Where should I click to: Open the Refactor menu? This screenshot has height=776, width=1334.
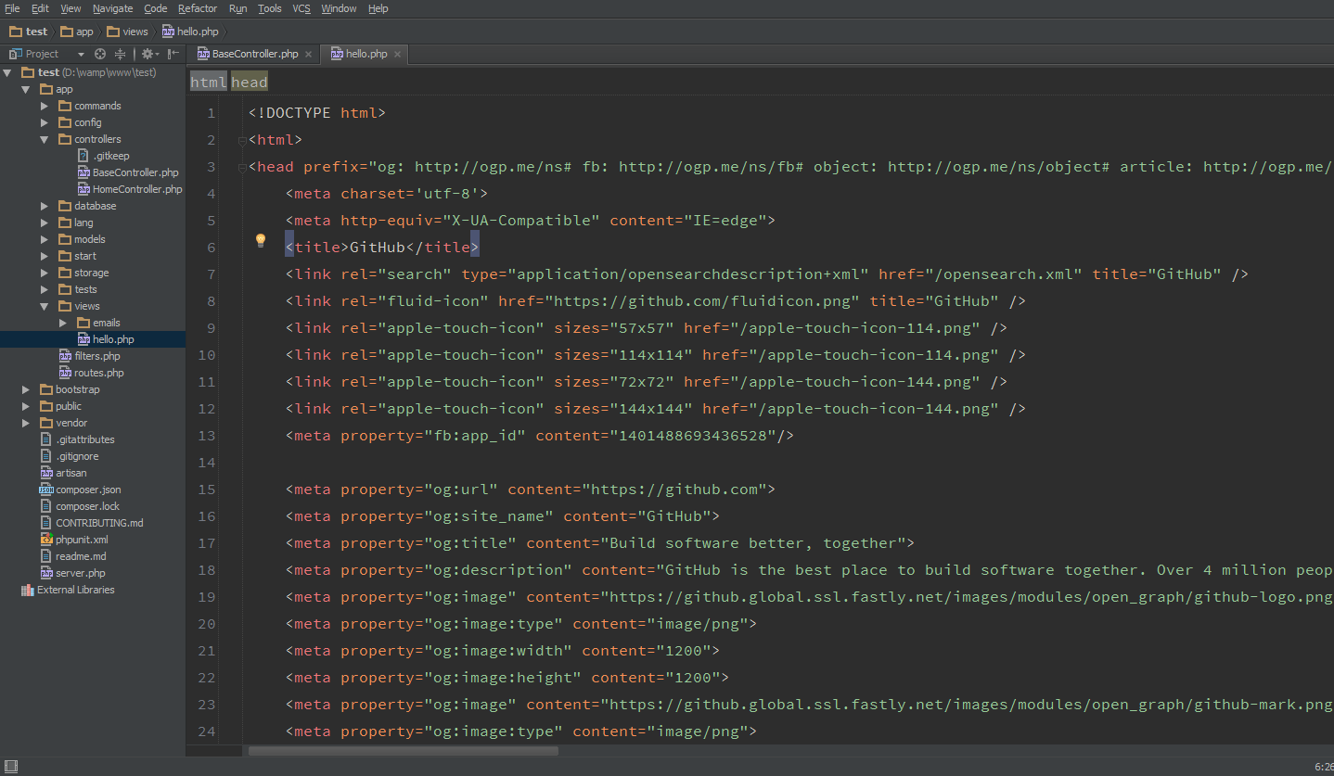coord(198,8)
